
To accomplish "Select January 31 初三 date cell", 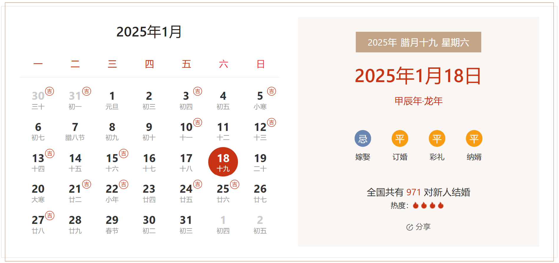I will coord(186,224).
